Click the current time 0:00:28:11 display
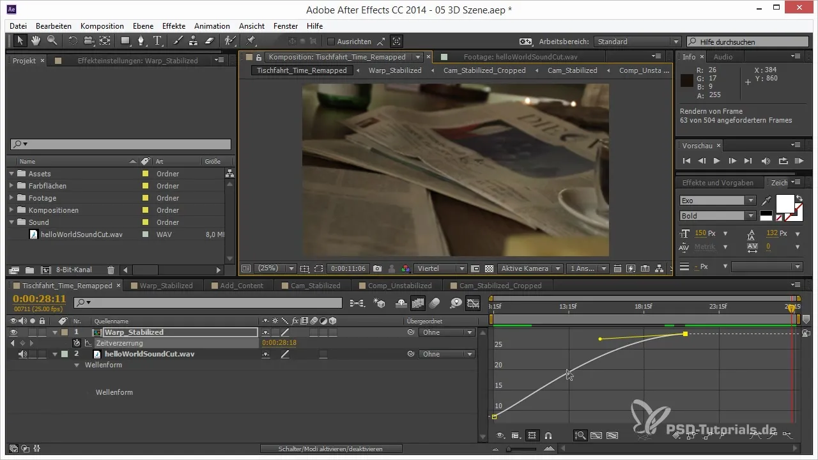818x460 pixels. pyautogui.click(x=40, y=298)
